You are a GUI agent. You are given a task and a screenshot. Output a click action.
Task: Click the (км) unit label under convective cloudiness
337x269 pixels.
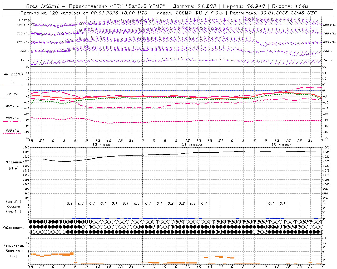pyautogui.click(x=13, y=256)
